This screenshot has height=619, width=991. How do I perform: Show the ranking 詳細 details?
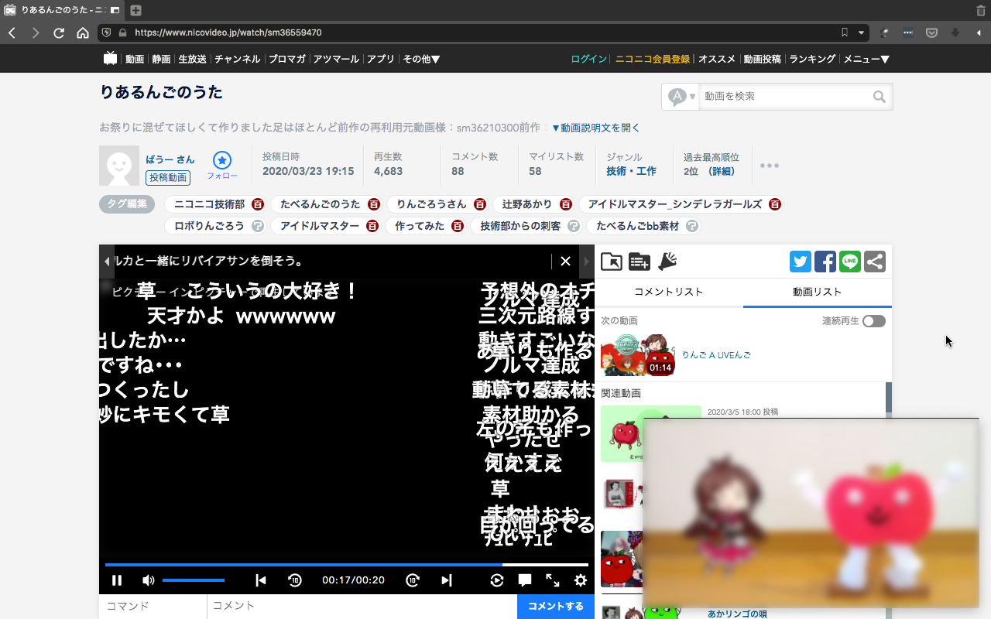[x=722, y=171]
